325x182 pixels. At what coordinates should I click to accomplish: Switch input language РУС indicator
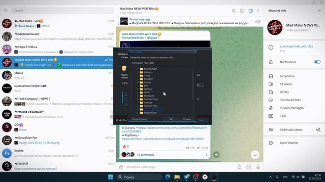[x=285, y=177]
